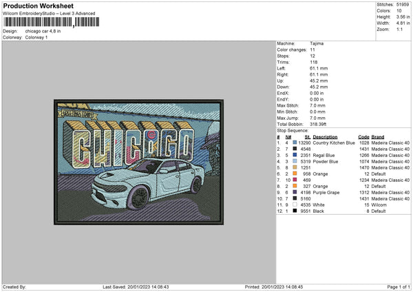Viewport: 413px width, 292px height.
Task: Click the dark swatch in stop row 2
Action: (x=295, y=149)
